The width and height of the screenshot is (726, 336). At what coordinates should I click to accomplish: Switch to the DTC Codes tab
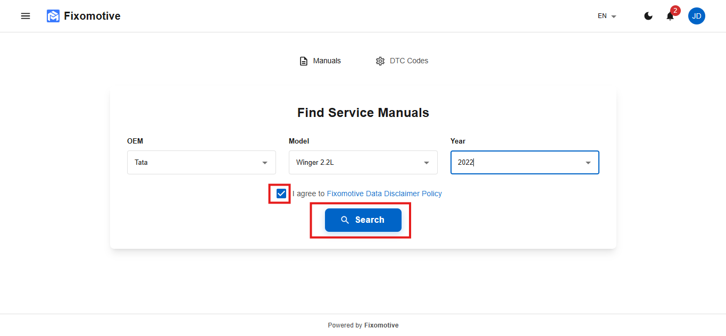point(408,61)
